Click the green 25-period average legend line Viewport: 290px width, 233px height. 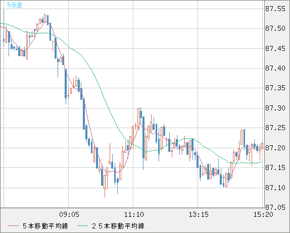[x=82, y=226]
